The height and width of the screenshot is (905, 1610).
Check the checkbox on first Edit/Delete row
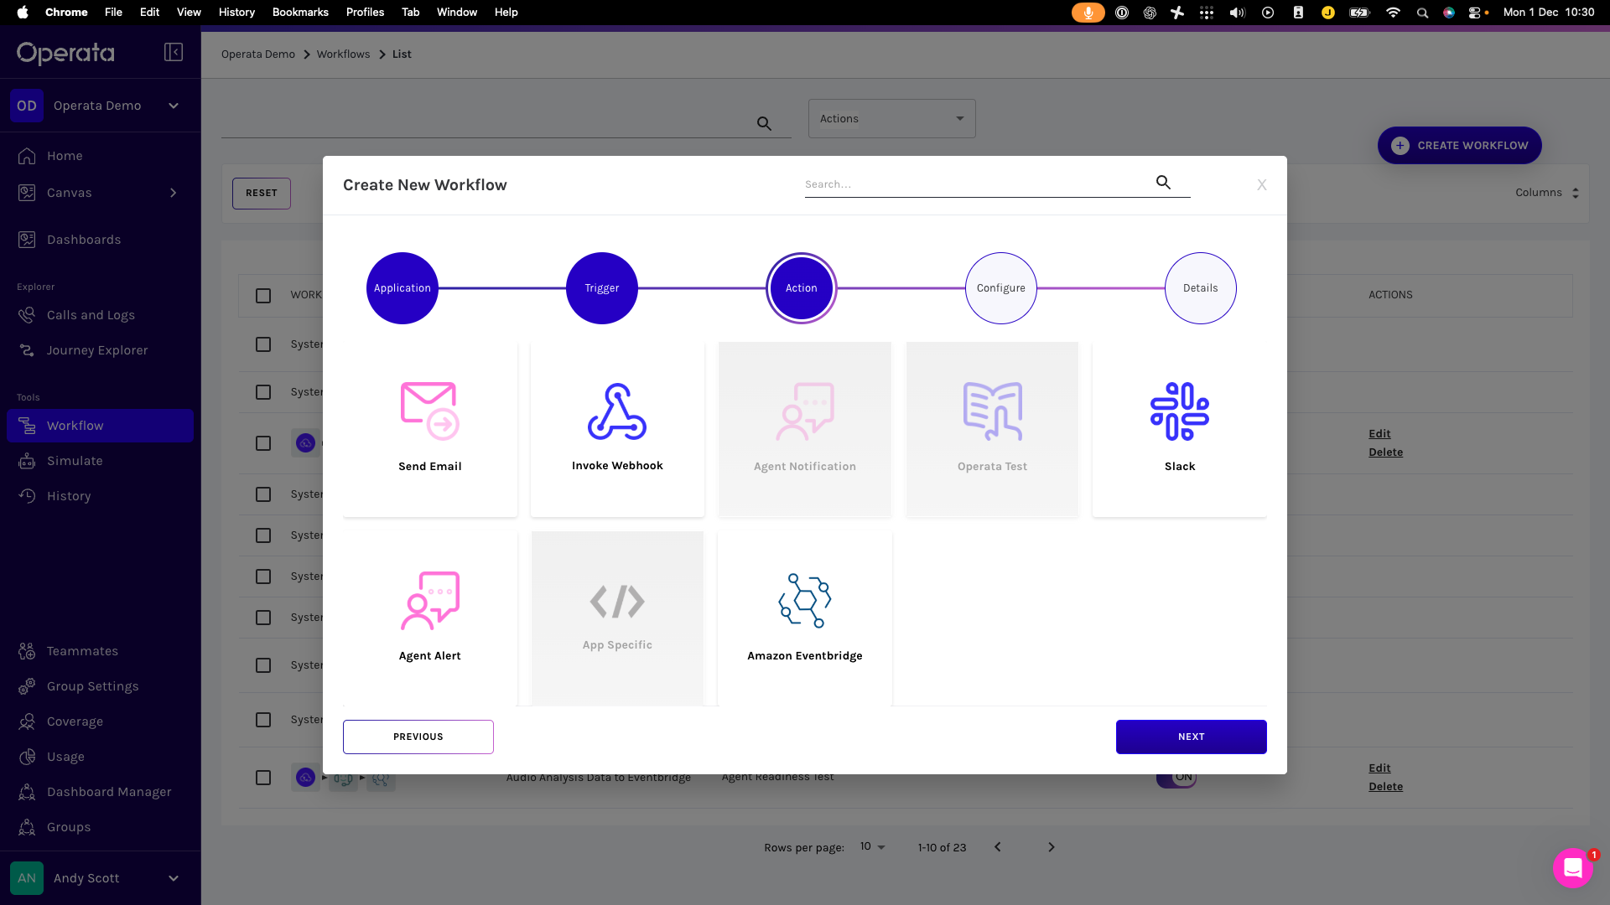[x=263, y=443]
